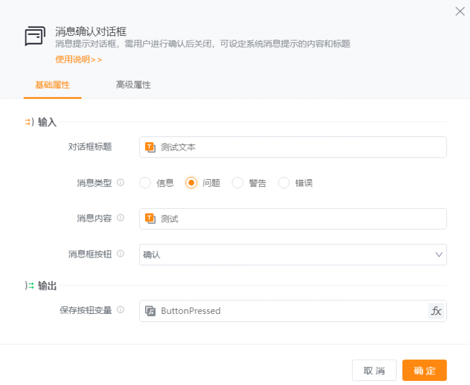
Task: Select the 警告 message type radio button
Action: pos(237,183)
